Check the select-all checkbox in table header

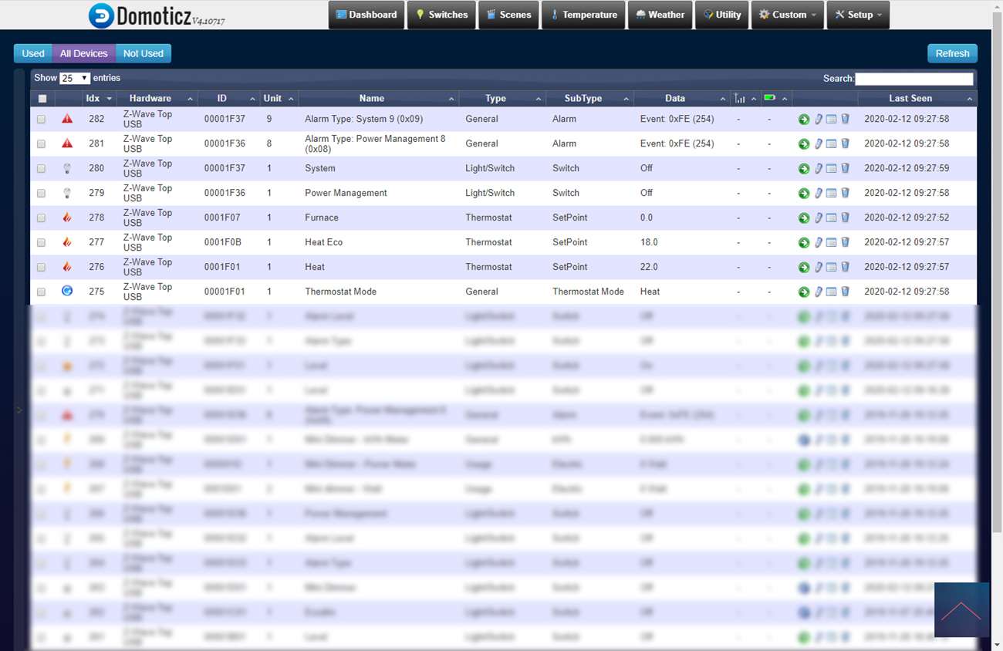click(42, 99)
